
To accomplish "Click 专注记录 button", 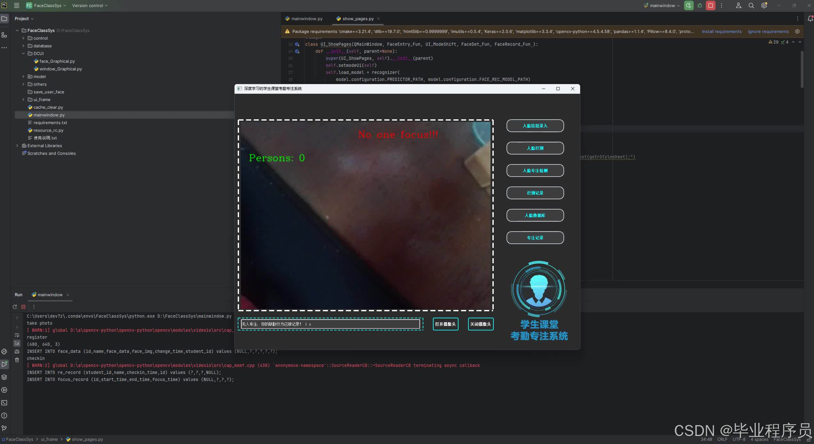I will pyautogui.click(x=535, y=238).
